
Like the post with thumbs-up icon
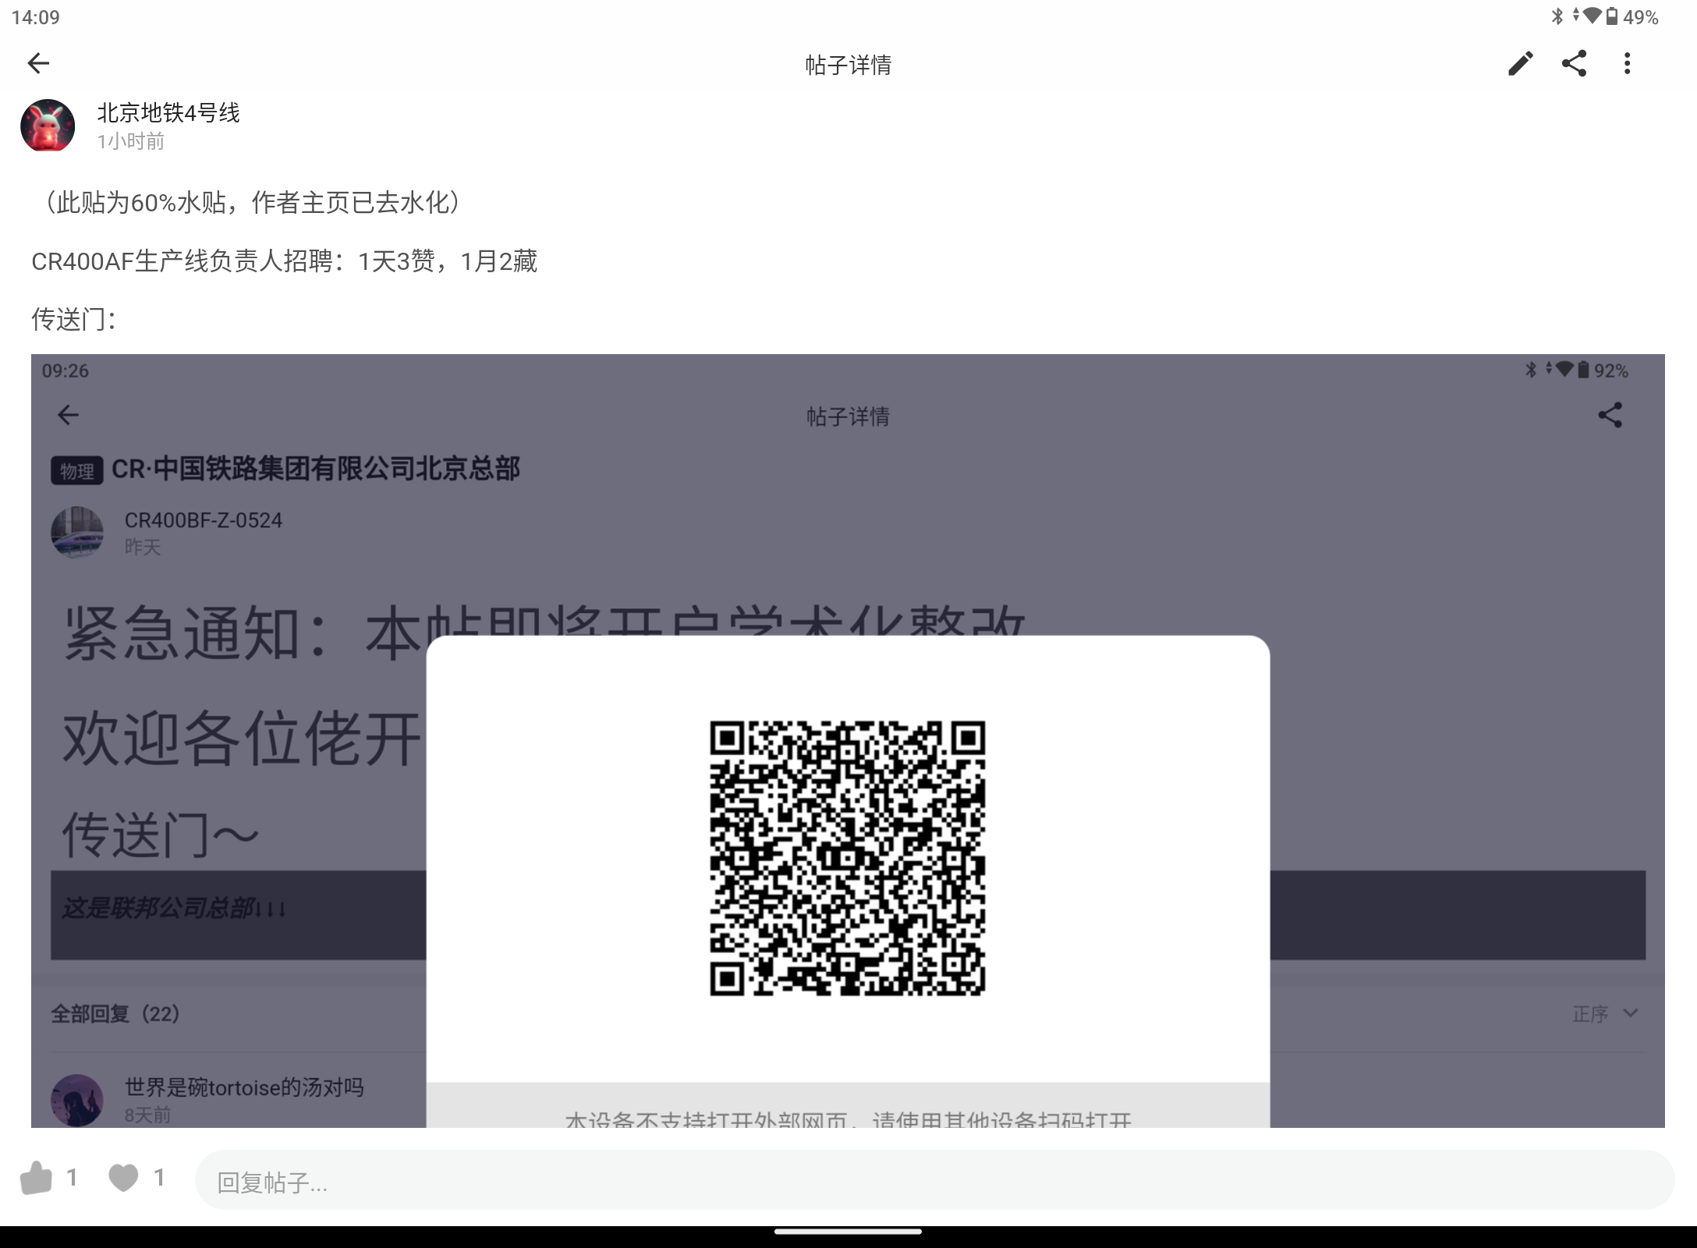36,1178
